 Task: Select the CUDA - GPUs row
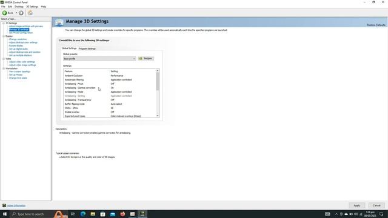tap(110, 108)
